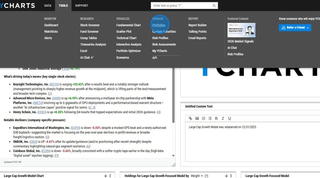Image resolution: width=320 pixels, height=178 pixels.
Task: Open Fundamental Chart
Action: 128,25
